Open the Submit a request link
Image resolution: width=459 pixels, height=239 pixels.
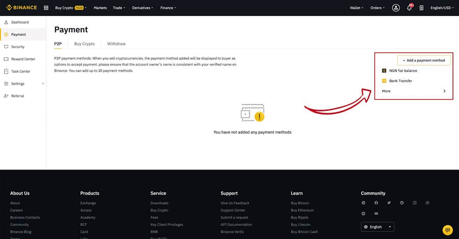pos(235,218)
